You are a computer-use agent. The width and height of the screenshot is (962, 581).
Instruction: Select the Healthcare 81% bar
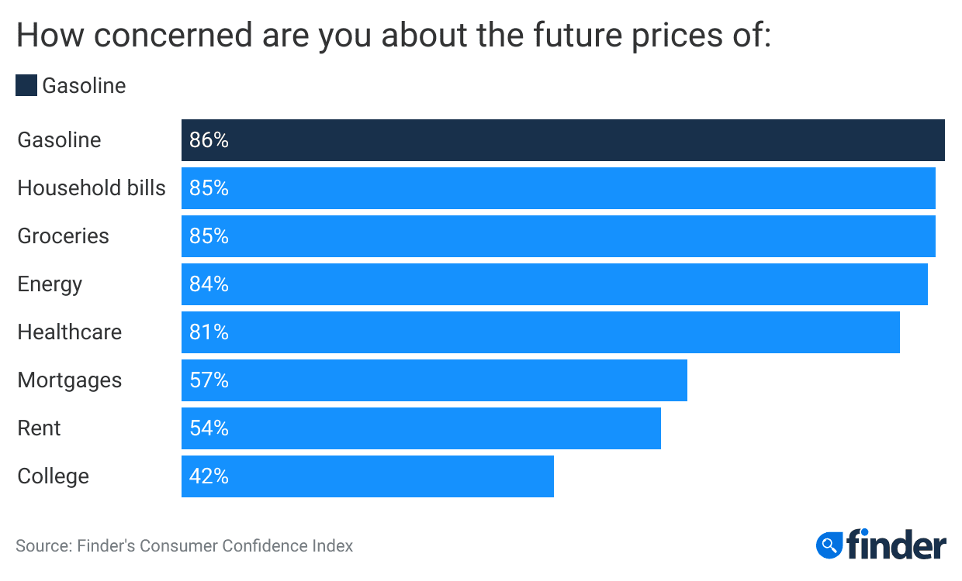[540, 332]
